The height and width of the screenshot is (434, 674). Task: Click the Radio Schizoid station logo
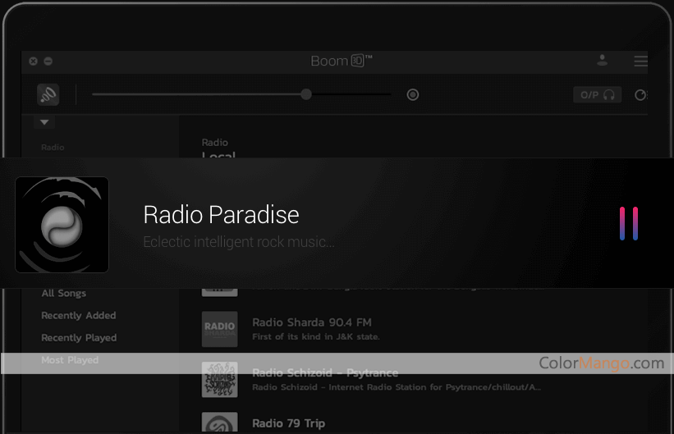click(x=219, y=379)
